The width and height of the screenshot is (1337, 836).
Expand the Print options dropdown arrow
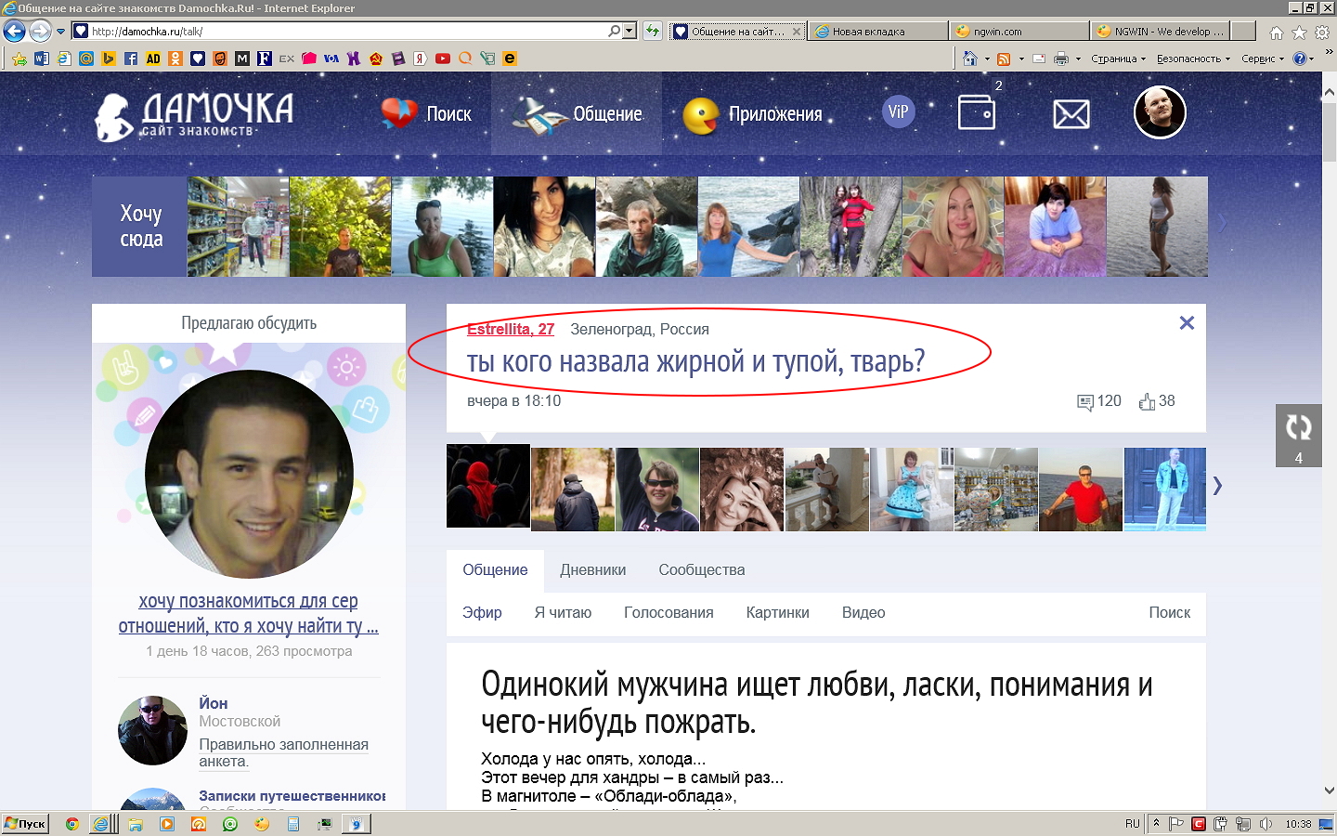point(1078,59)
